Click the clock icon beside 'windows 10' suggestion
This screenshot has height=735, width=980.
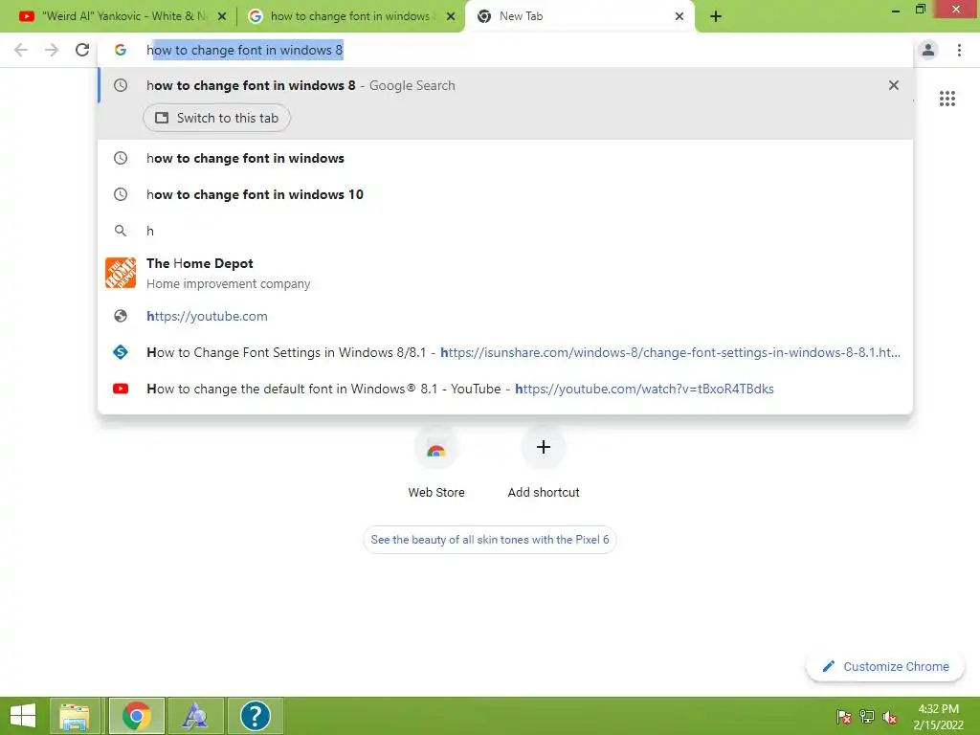pos(121,194)
